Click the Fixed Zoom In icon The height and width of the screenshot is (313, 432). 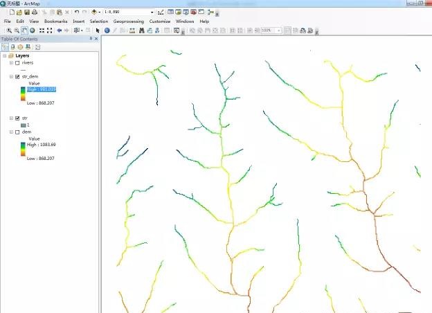click(x=42, y=30)
